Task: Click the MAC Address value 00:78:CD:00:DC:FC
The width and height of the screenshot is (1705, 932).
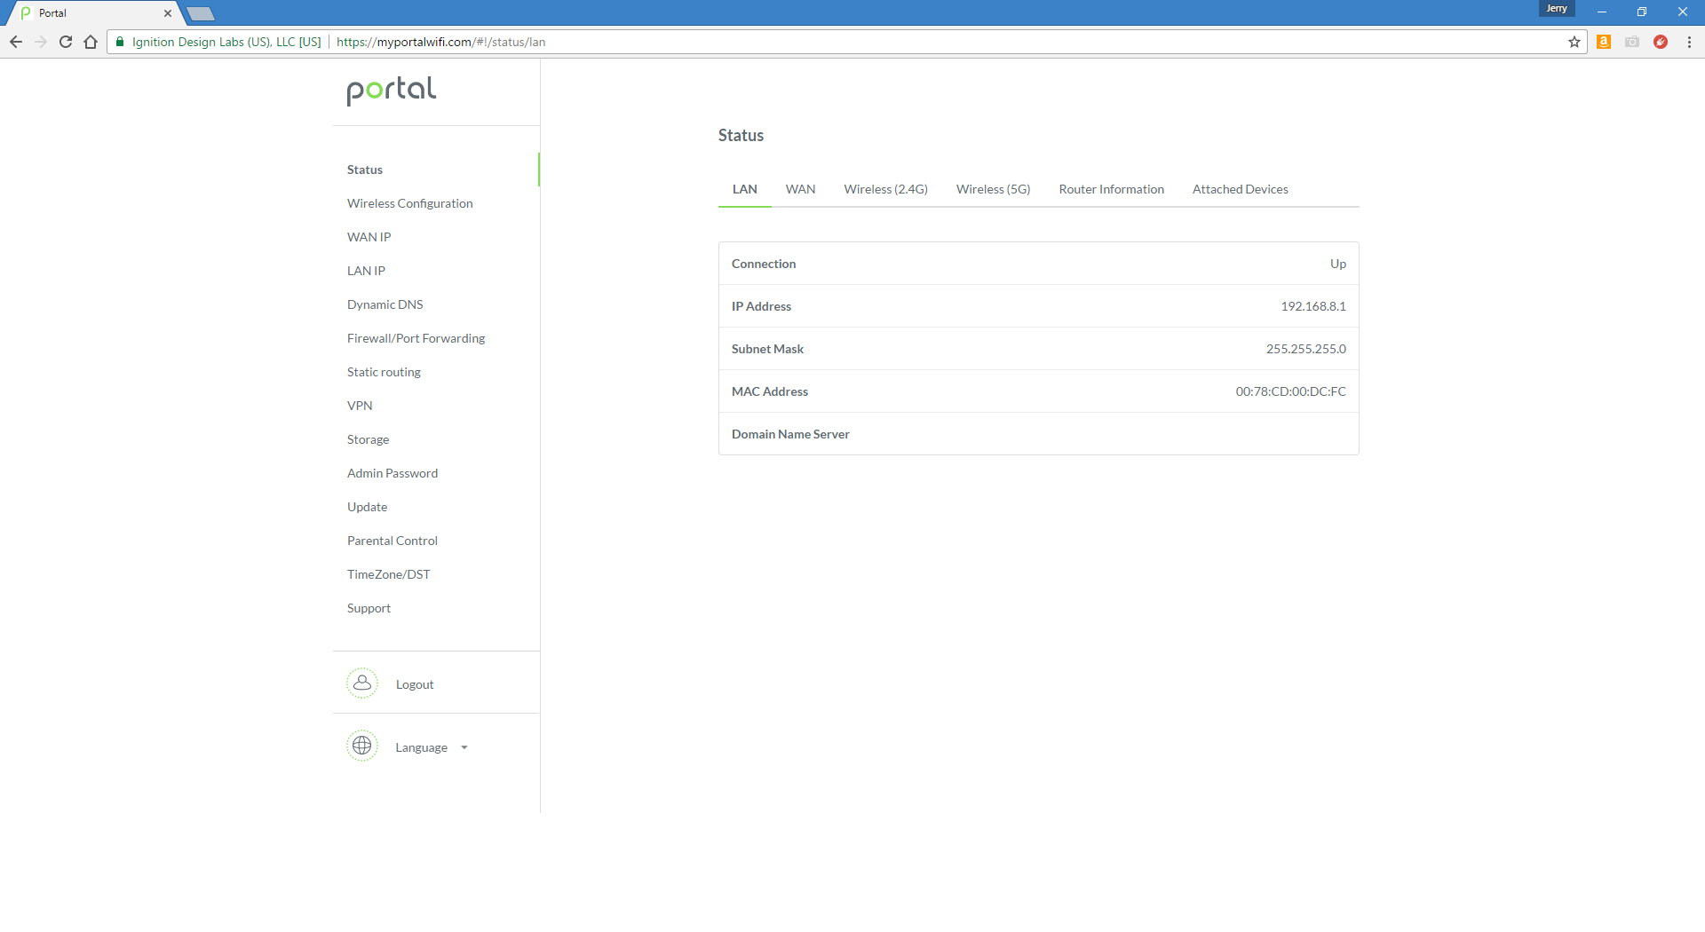Action: click(1291, 391)
